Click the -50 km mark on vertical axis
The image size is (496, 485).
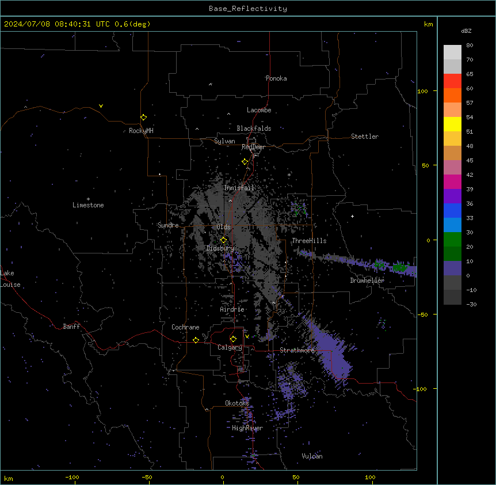(x=422, y=315)
